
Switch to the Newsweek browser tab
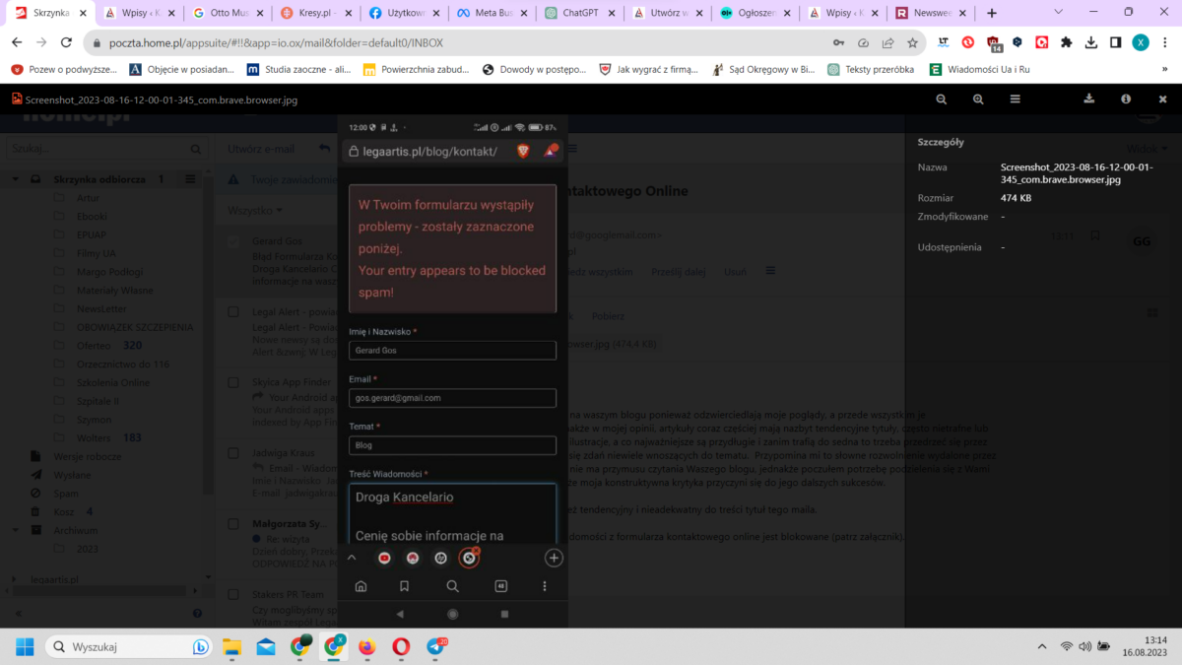(x=930, y=14)
